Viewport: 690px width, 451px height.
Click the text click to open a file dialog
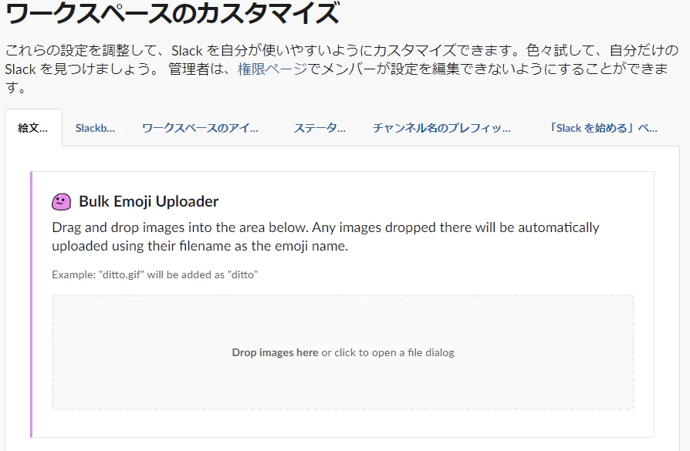pos(395,352)
